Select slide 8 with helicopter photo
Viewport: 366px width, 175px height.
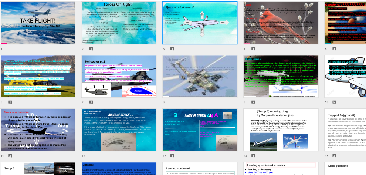(200, 77)
